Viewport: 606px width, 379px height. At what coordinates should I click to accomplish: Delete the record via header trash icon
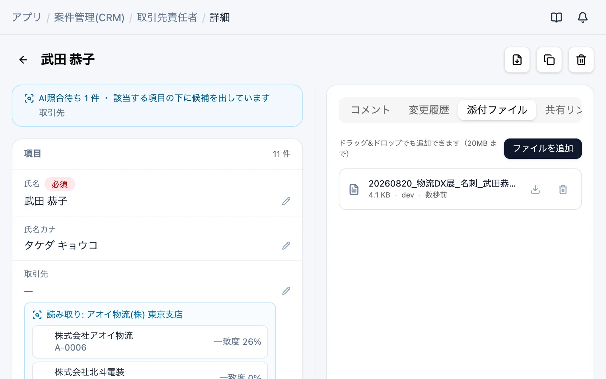581,60
